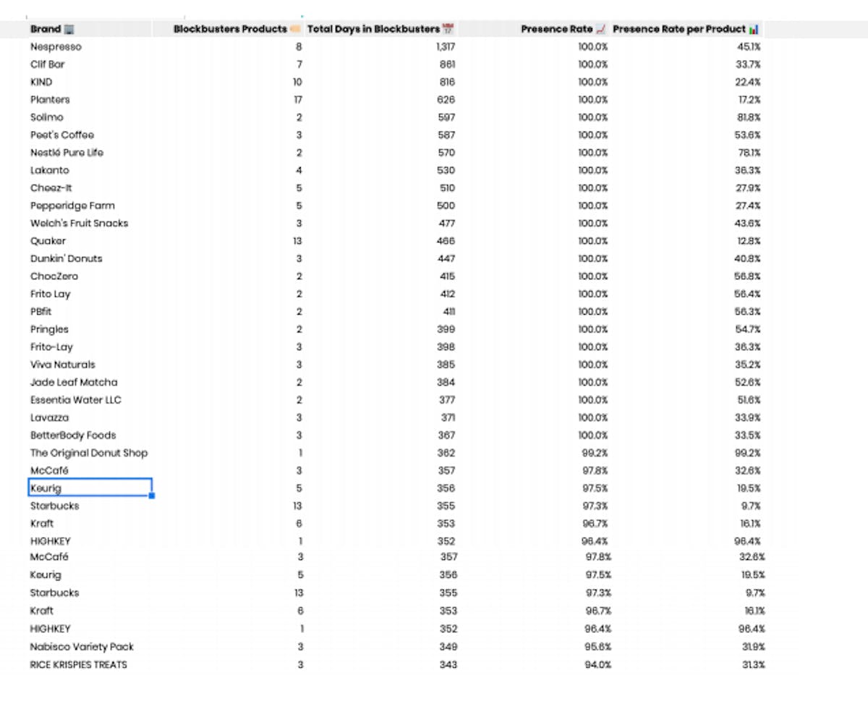Click The Original Donut Shop cell
868x709 pixels.
click(89, 453)
